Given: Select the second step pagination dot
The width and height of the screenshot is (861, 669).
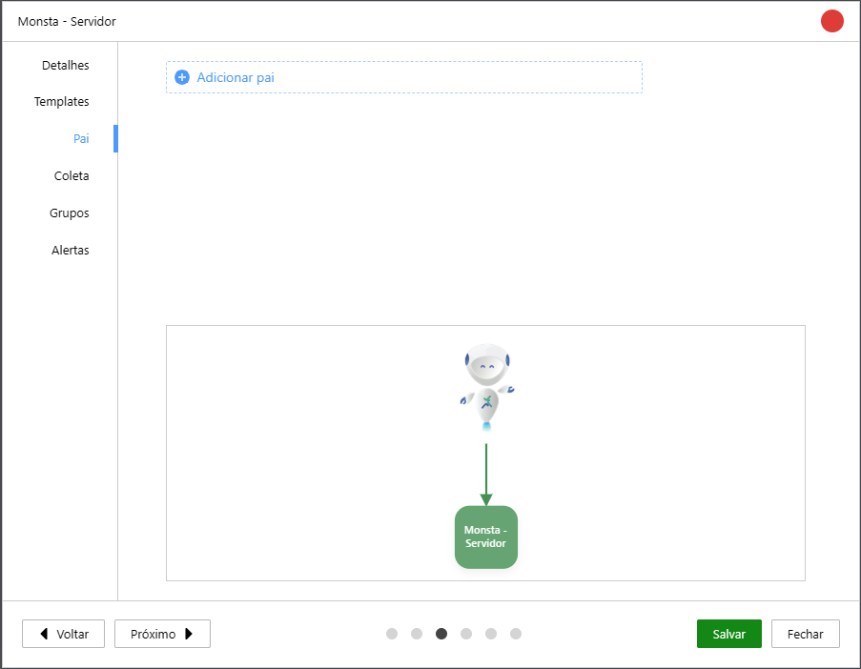Looking at the screenshot, I should tap(417, 634).
